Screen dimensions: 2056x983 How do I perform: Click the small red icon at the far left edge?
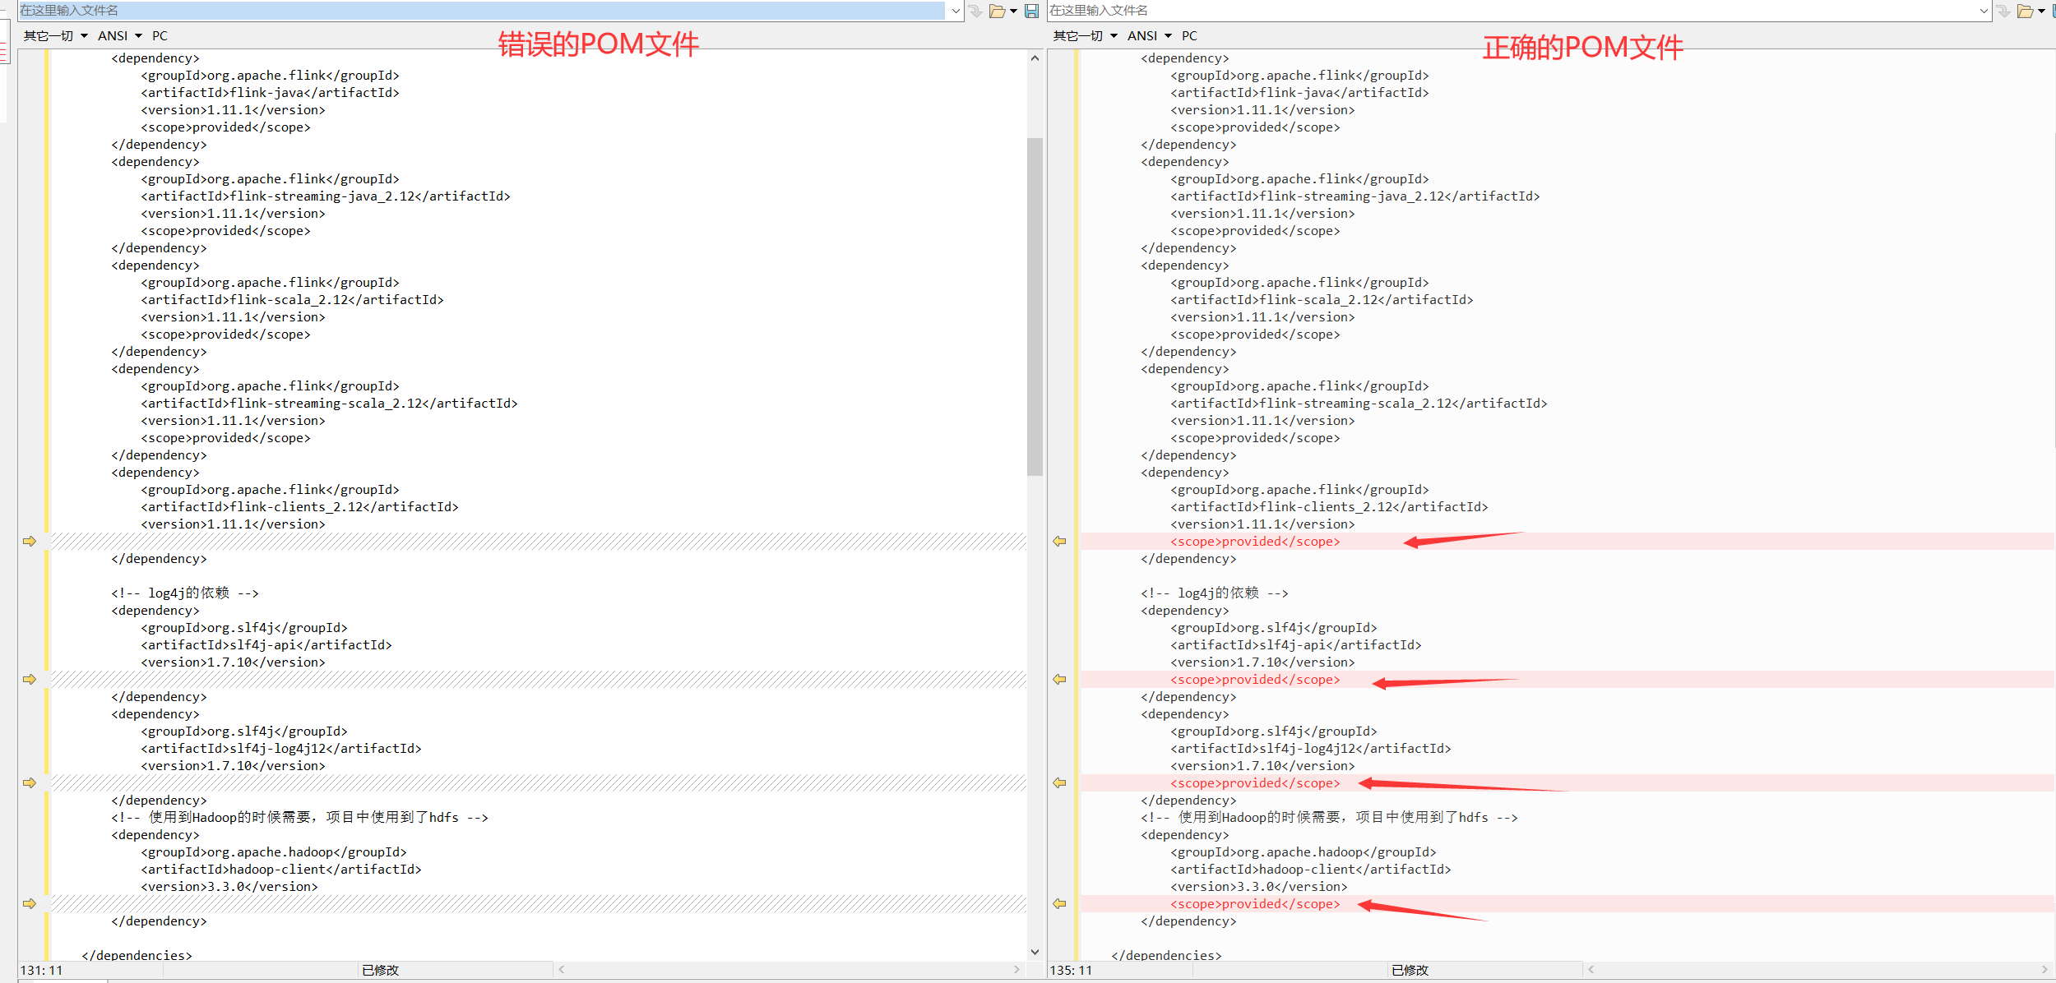pos(4,49)
